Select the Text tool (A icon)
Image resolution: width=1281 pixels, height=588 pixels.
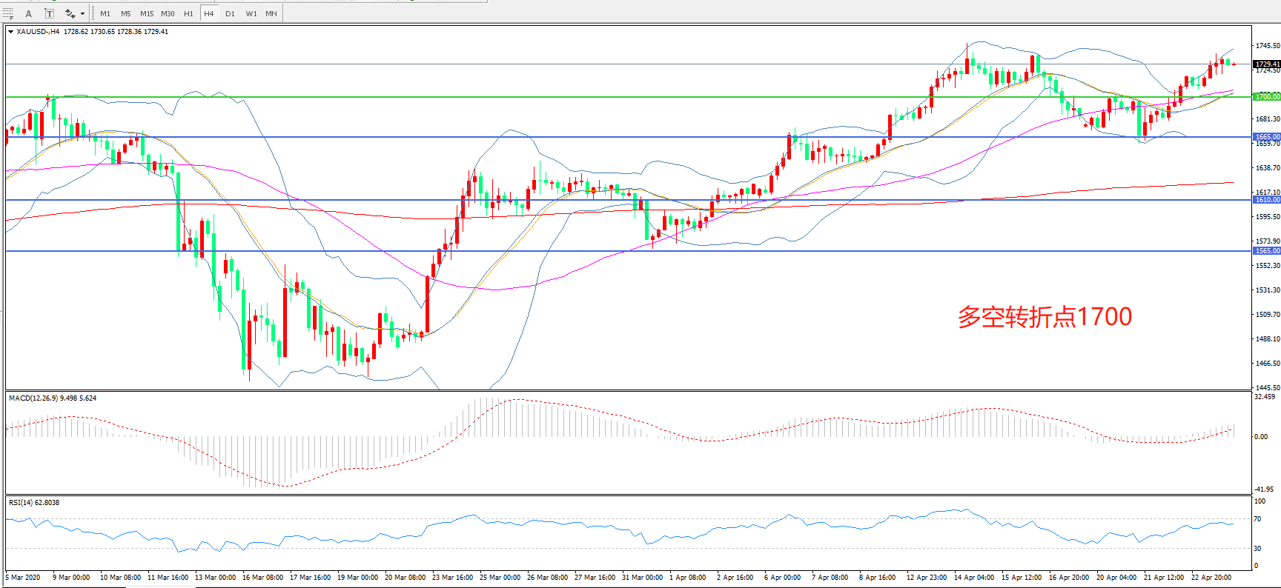click(x=29, y=13)
